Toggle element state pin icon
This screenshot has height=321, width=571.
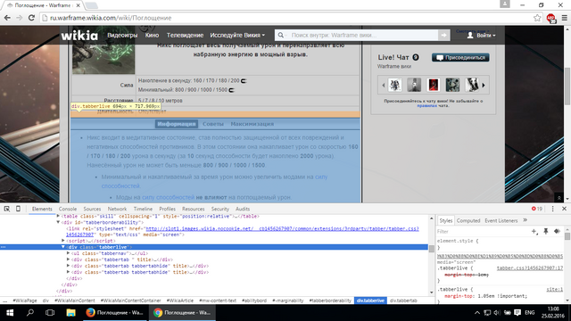point(545,232)
